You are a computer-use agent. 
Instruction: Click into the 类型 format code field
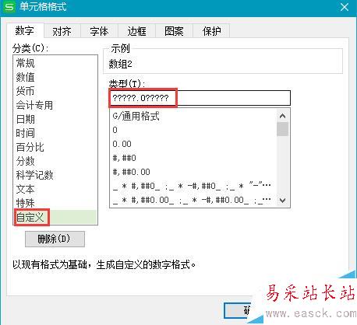[x=200, y=98]
